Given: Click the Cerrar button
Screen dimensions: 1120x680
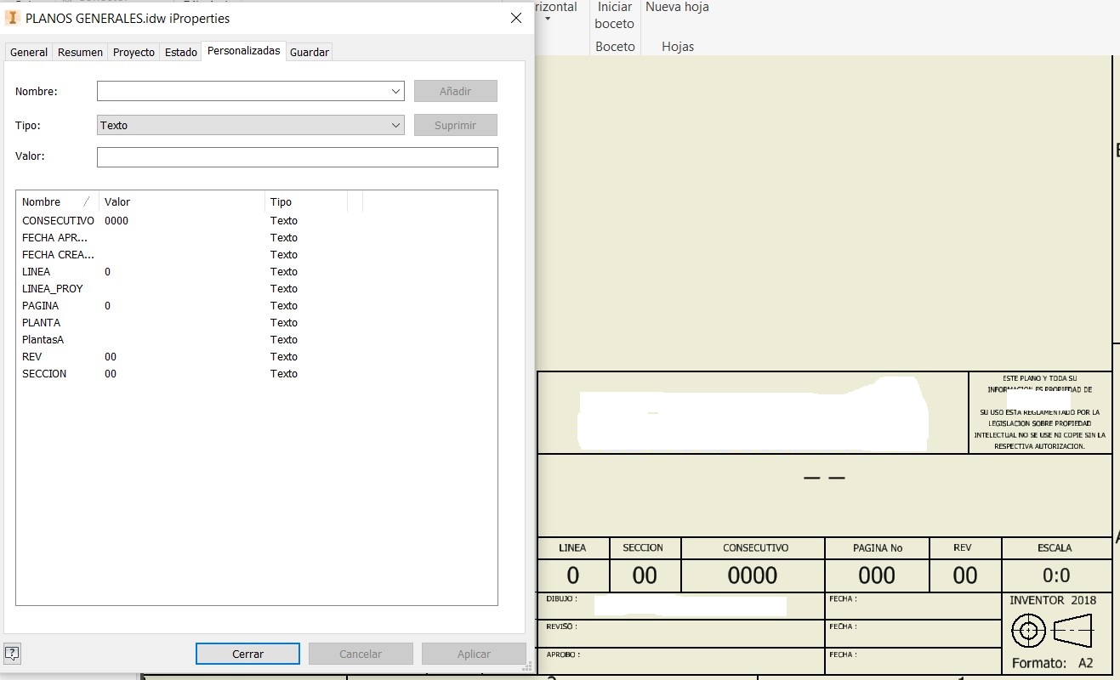Looking at the screenshot, I should point(247,654).
